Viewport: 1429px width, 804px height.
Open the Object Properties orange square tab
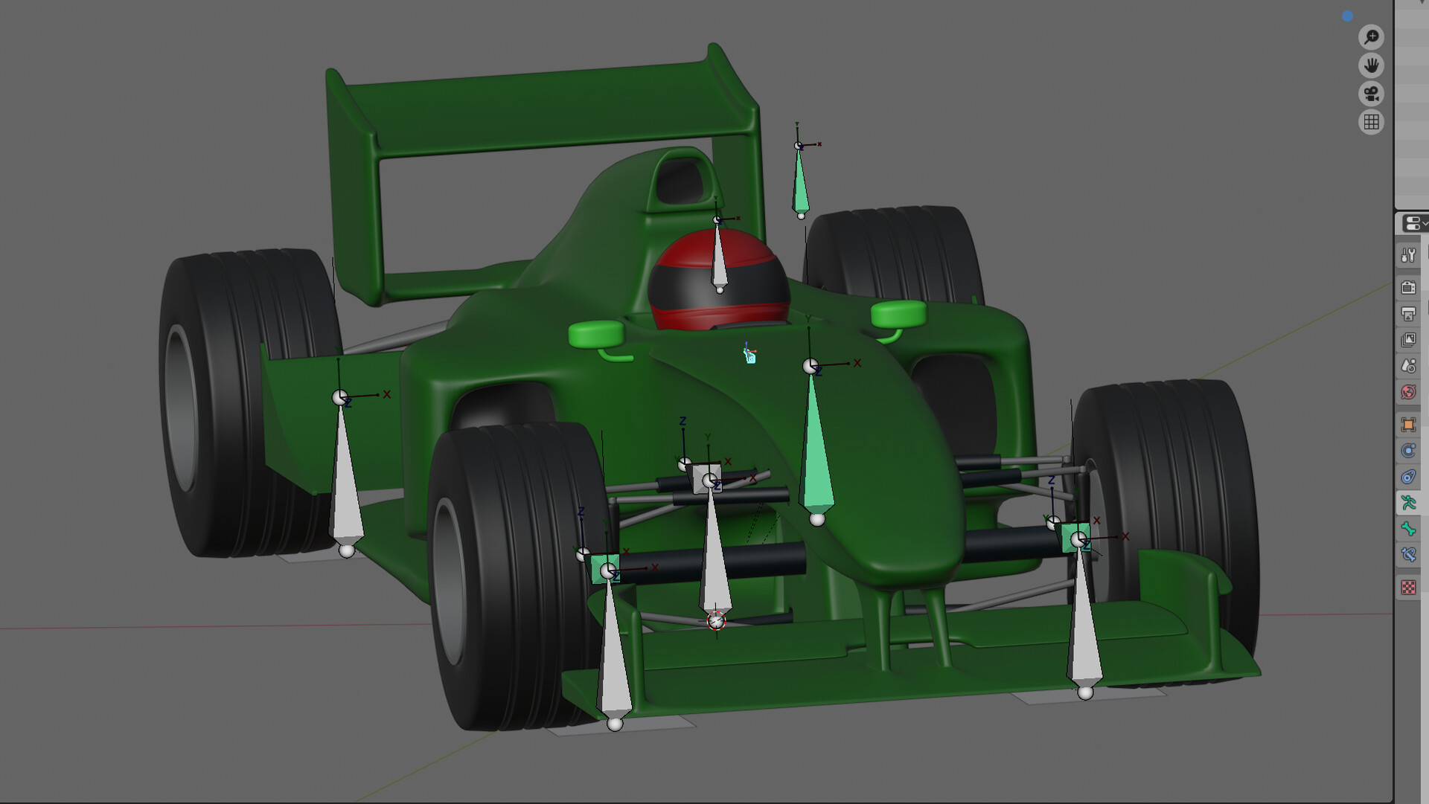1409,424
